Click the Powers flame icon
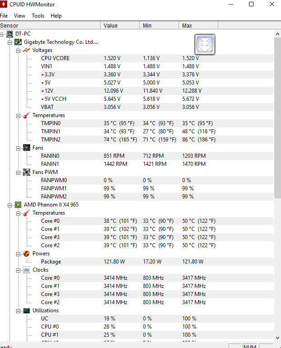 point(27,254)
